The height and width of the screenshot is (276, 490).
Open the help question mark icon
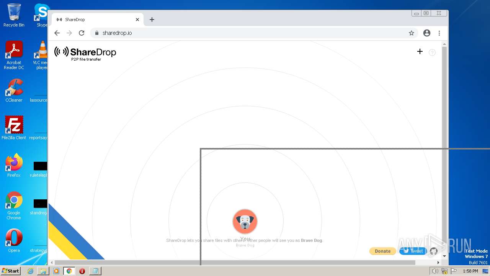(x=432, y=53)
